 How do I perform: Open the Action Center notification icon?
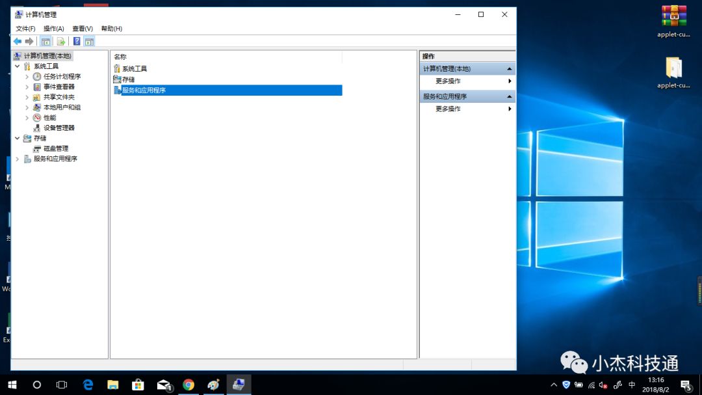[686, 385]
